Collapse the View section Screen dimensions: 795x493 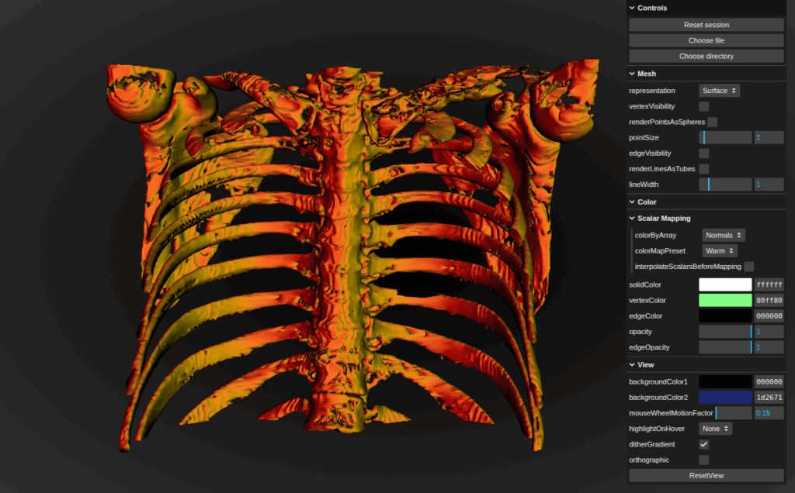(645, 364)
